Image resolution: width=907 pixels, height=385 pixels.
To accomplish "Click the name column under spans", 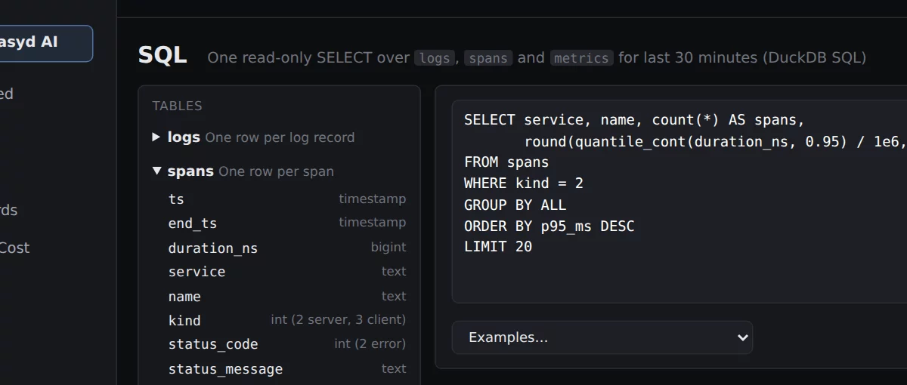I will (x=287, y=296).
